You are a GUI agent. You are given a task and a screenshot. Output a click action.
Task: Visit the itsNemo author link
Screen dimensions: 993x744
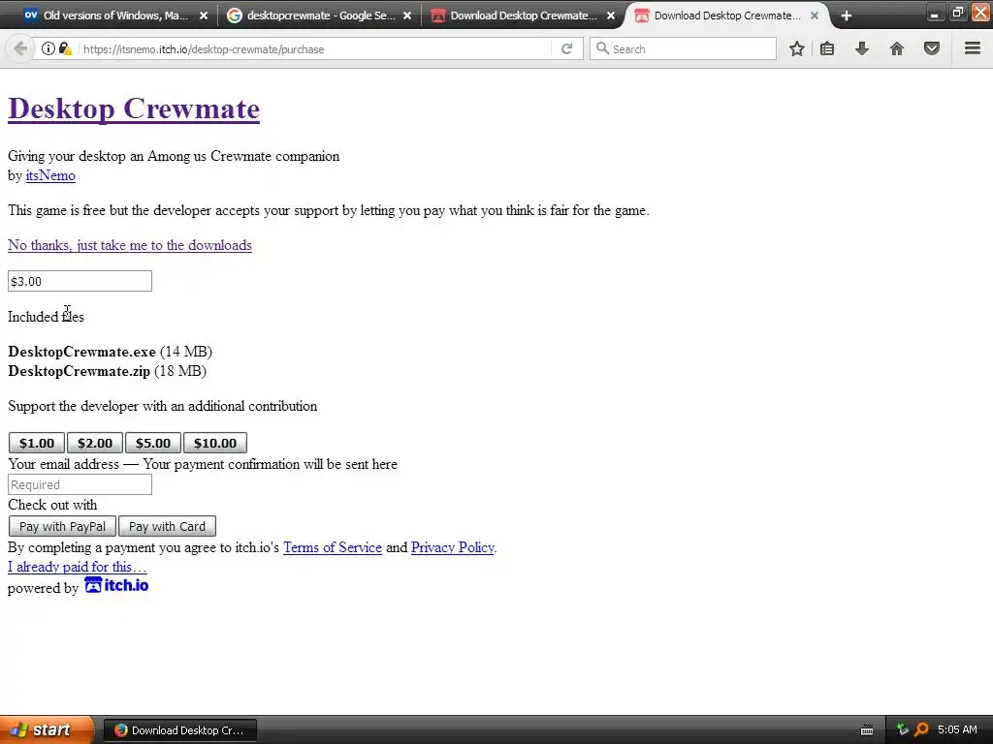pyautogui.click(x=50, y=175)
